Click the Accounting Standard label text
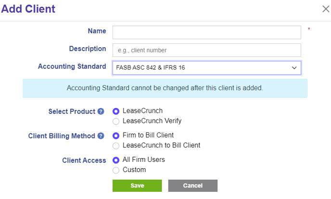331x199 pixels. (72, 66)
